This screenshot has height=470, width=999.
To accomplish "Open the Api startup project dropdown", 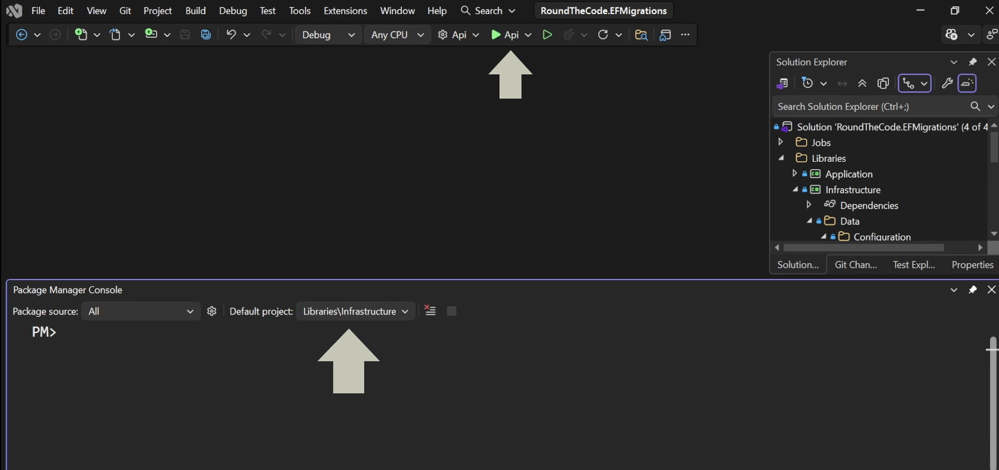I will coord(458,35).
